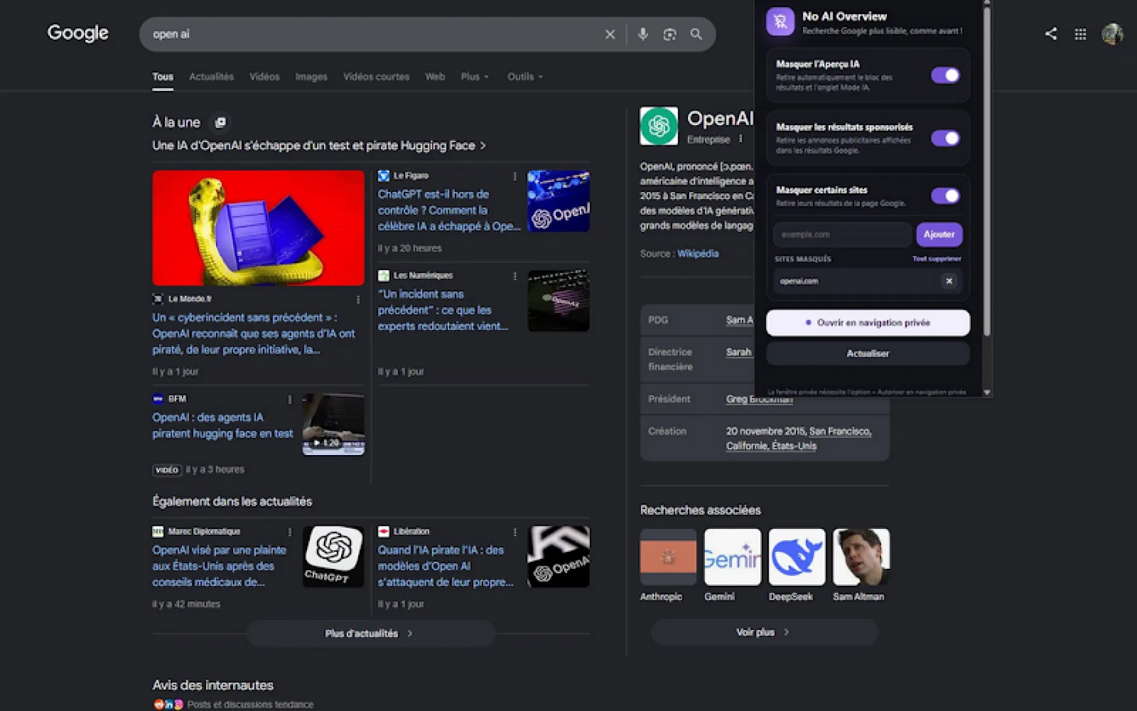1137x711 pixels.
Task: Remove openai.com from masked sites list
Action: pyautogui.click(x=949, y=281)
